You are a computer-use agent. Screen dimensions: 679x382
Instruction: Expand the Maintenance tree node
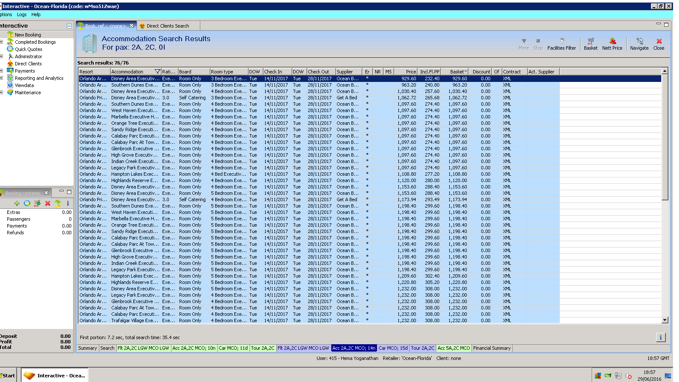tap(2, 93)
